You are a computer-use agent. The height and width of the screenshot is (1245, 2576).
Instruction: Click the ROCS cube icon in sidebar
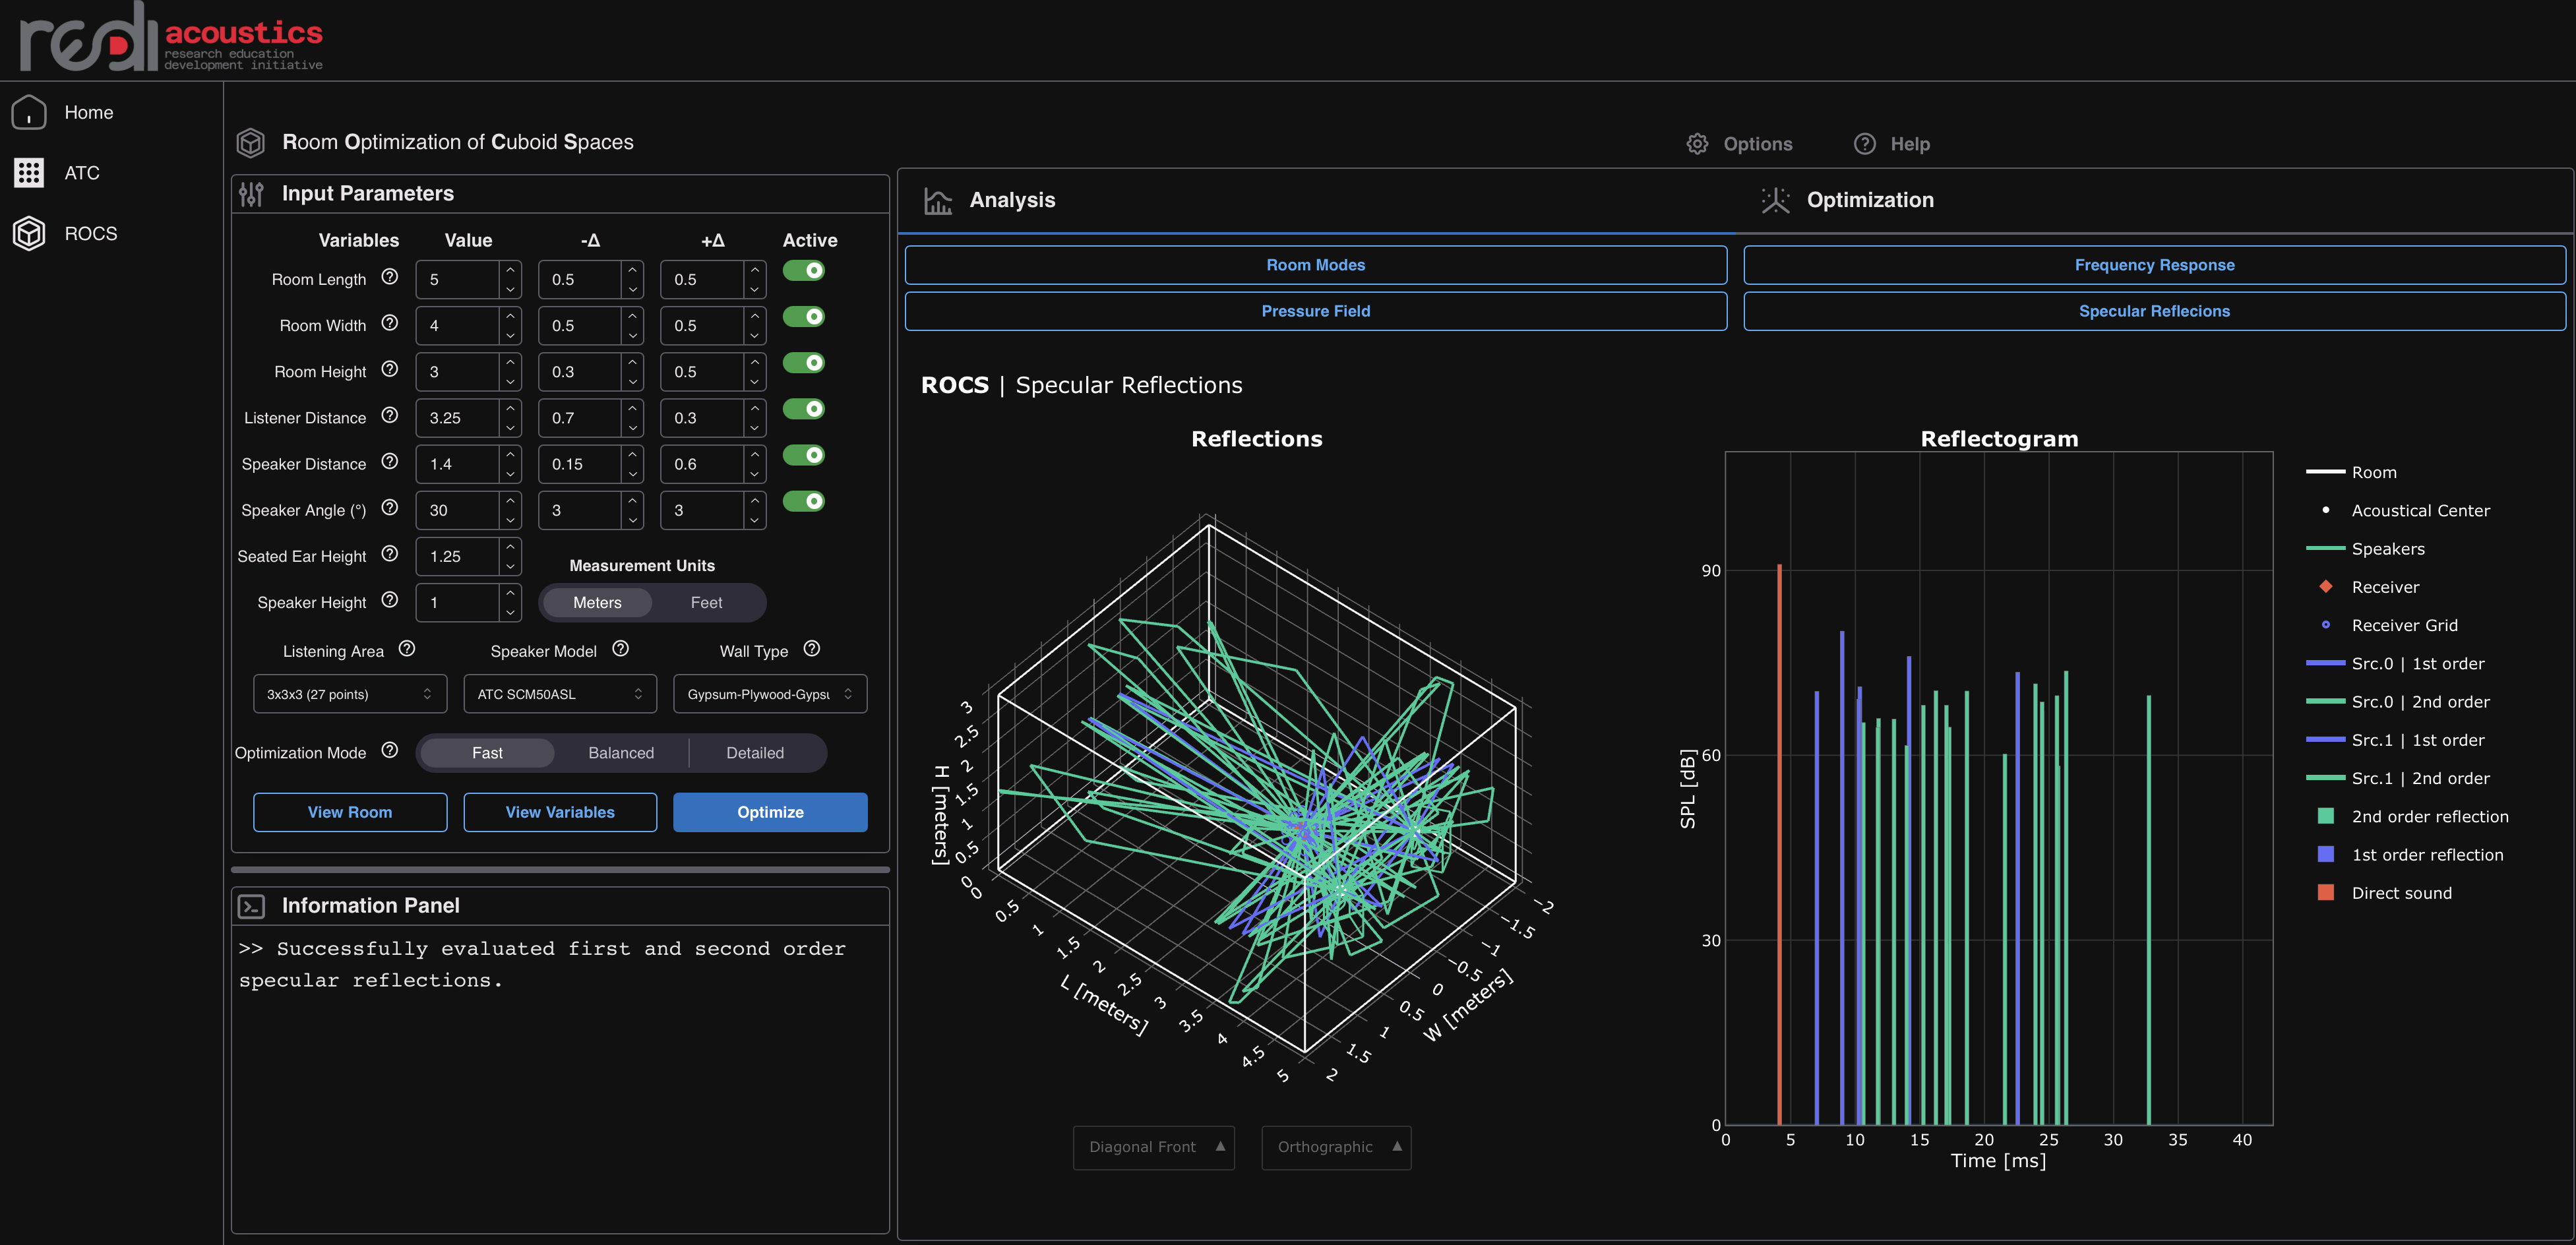[x=29, y=233]
